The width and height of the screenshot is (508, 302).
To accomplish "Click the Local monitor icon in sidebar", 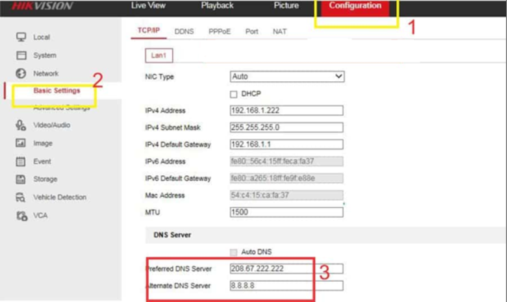I will [x=20, y=37].
